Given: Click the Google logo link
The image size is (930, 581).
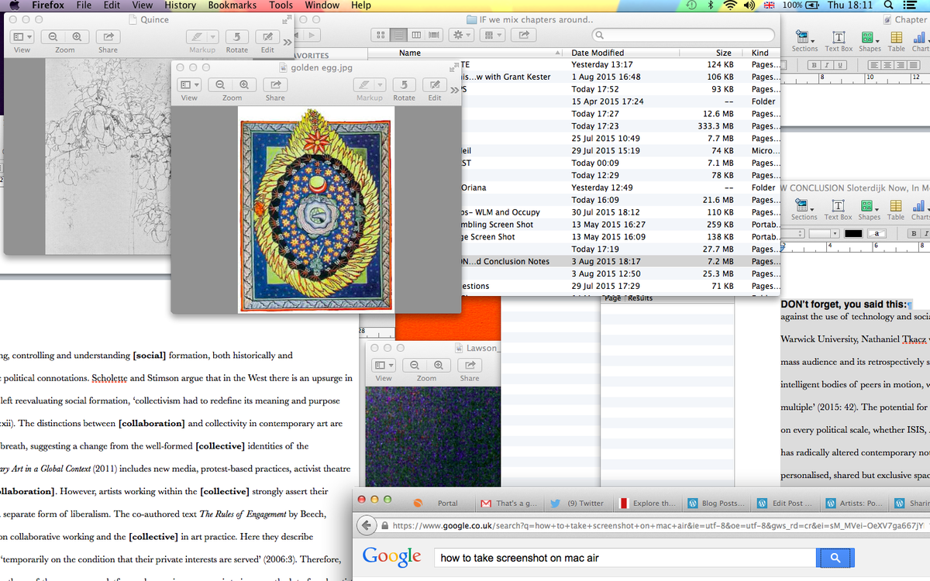Looking at the screenshot, I should click(391, 557).
